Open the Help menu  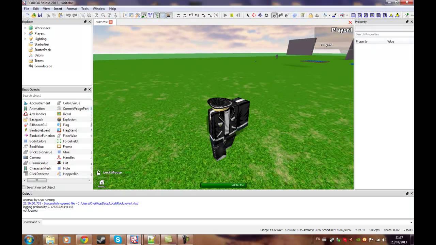tap(112, 9)
